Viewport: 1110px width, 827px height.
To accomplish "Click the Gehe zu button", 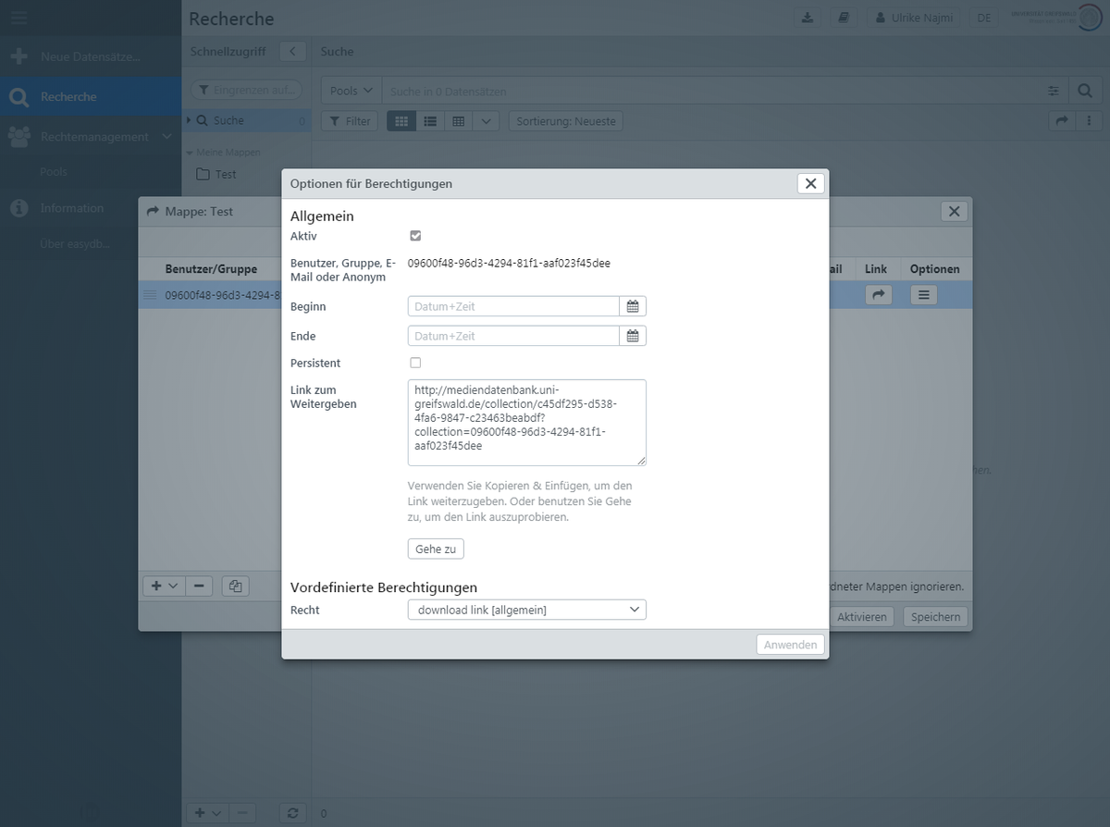I will point(436,549).
